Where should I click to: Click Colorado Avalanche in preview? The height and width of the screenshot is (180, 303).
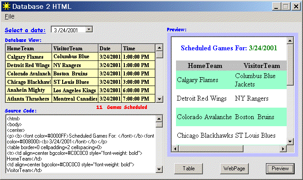point(204,117)
